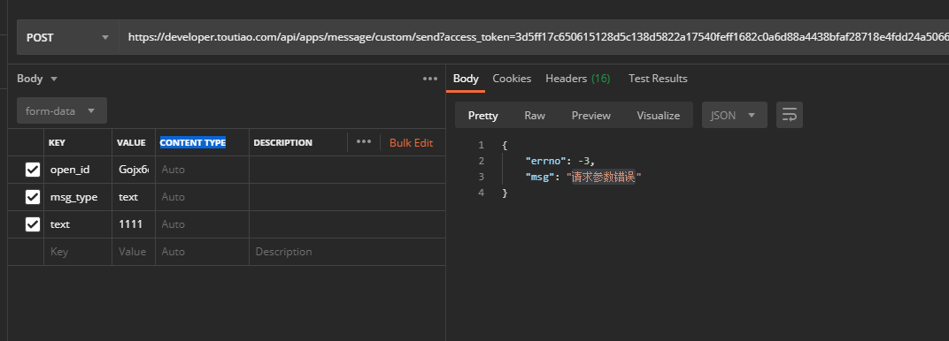Open request panel three-dot options
The height and width of the screenshot is (341, 949).
(x=430, y=79)
